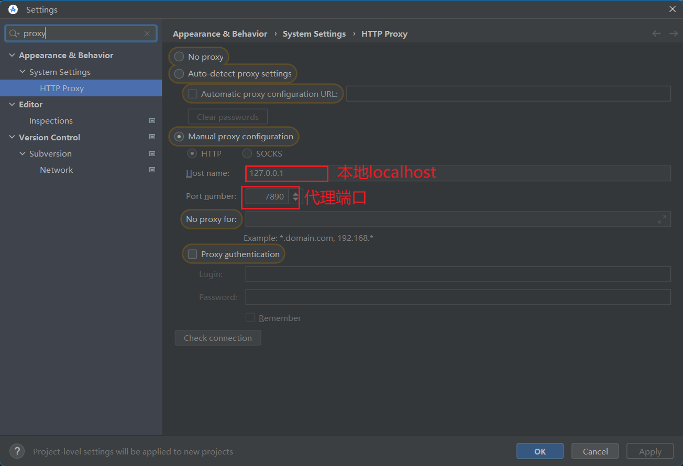Viewport: 683px width, 466px height.
Task: Click the search magnifier icon
Action: click(x=14, y=34)
